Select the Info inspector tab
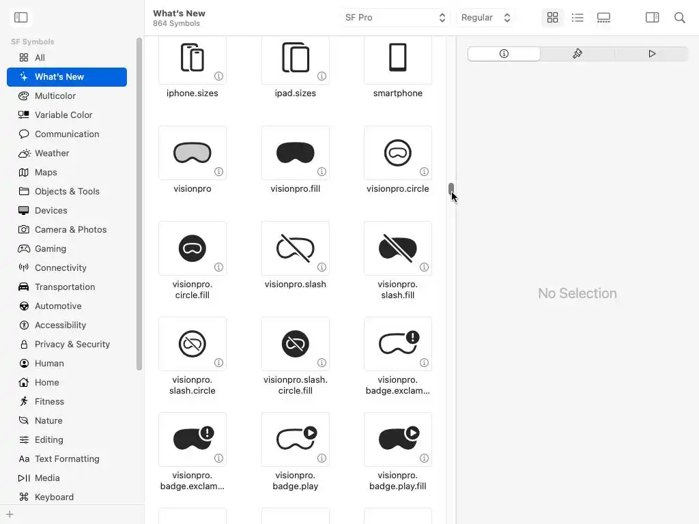 [504, 53]
